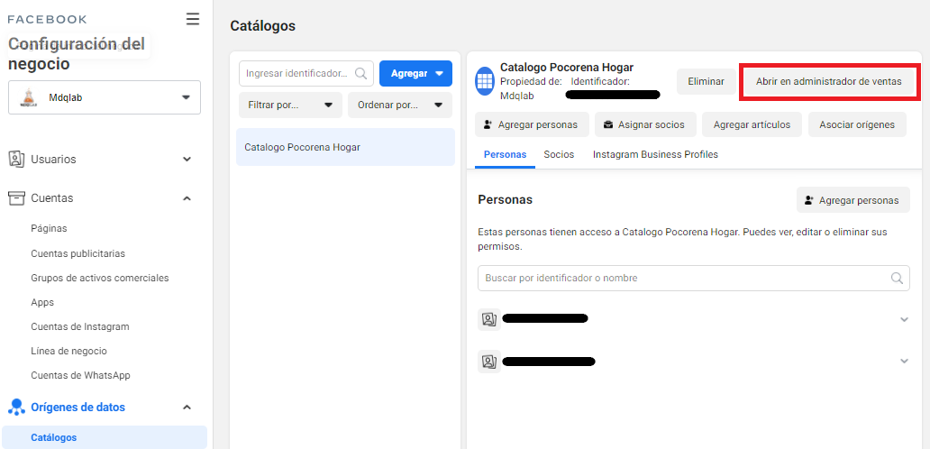Go to Páginas in sidebar
This screenshot has width=930, height=449.
[x=49, y=228]
